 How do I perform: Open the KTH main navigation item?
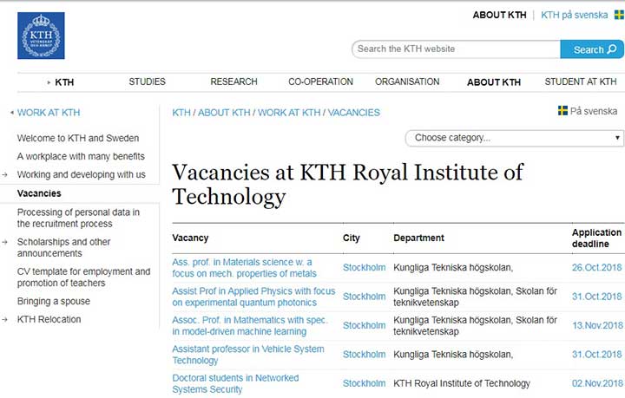[x=64, y=82]
